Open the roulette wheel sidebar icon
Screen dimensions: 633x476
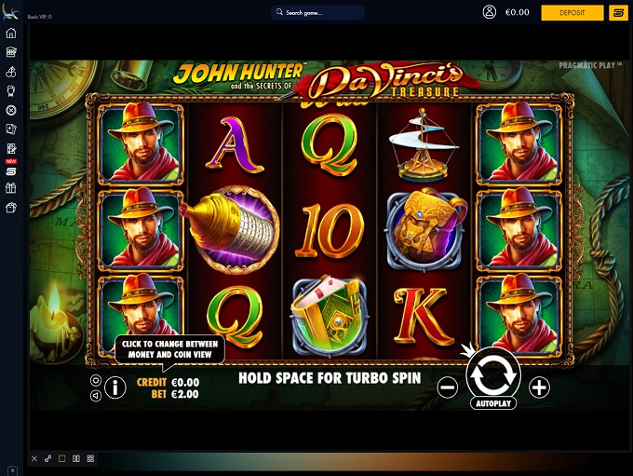[x=11, y=110]
